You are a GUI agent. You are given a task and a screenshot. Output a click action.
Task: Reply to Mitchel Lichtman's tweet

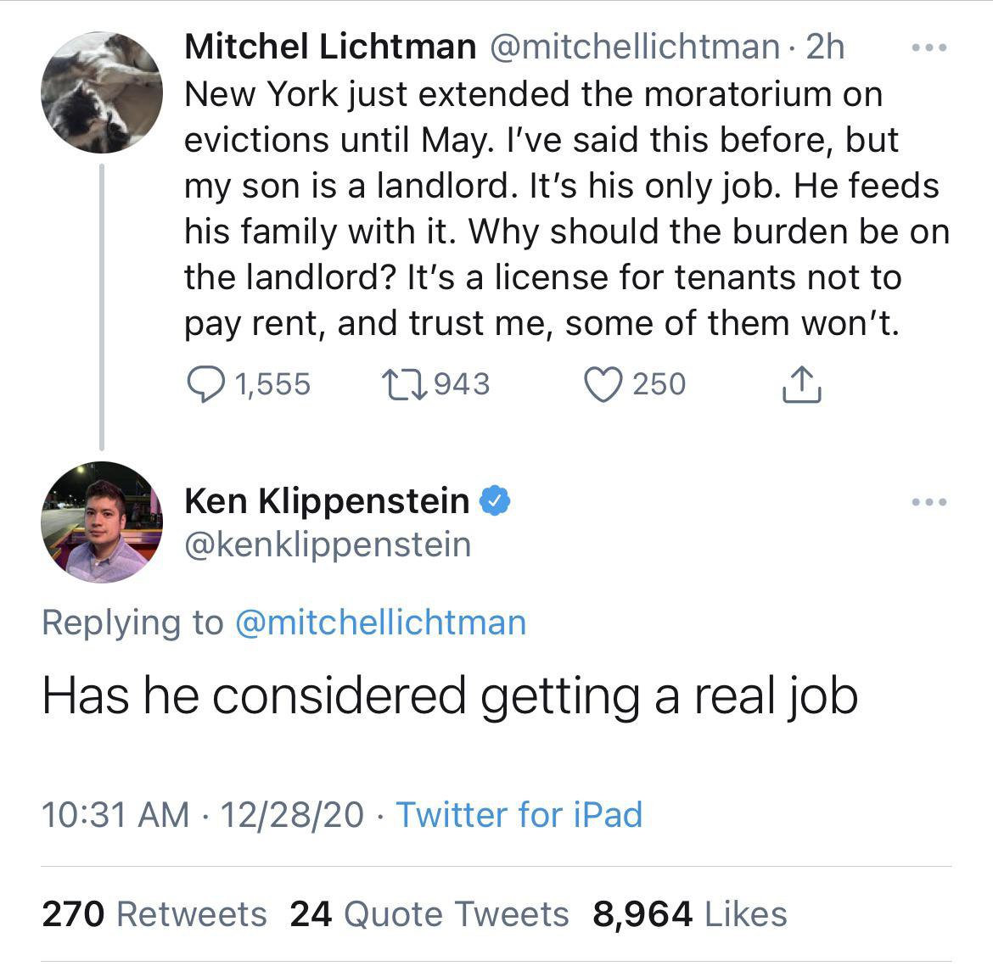point(205,385)
